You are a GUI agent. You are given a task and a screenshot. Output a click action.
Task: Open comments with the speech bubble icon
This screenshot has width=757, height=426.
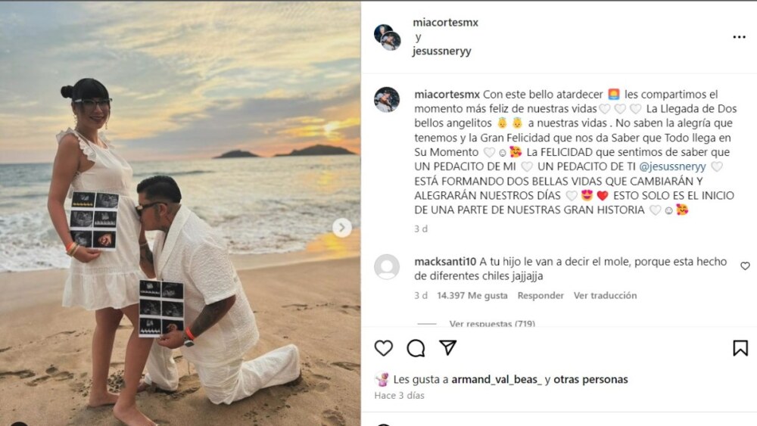tap(415, 348)
